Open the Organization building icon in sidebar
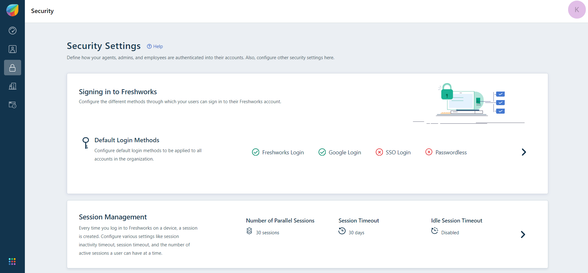 [x=12, y=86]
